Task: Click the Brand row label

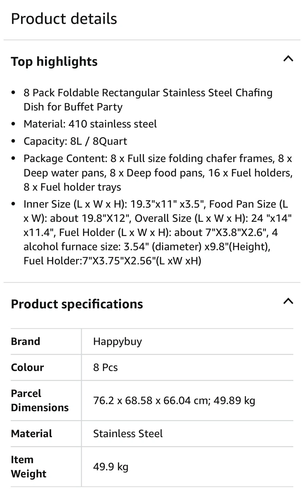Action: 25,341
